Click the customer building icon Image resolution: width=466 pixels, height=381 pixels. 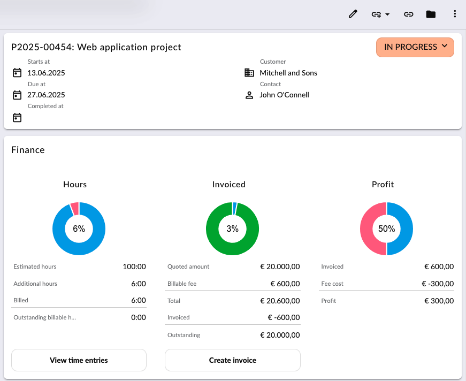pyautogui.click(x=249, y=73)
